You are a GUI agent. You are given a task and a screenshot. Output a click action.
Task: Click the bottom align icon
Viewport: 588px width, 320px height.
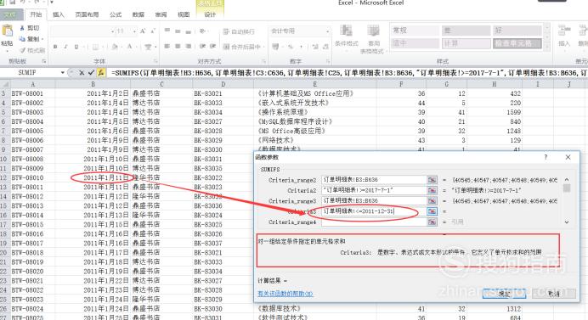189,31
